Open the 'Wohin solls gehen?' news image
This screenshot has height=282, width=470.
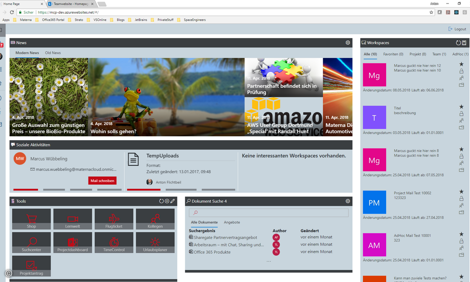[166, 97]
